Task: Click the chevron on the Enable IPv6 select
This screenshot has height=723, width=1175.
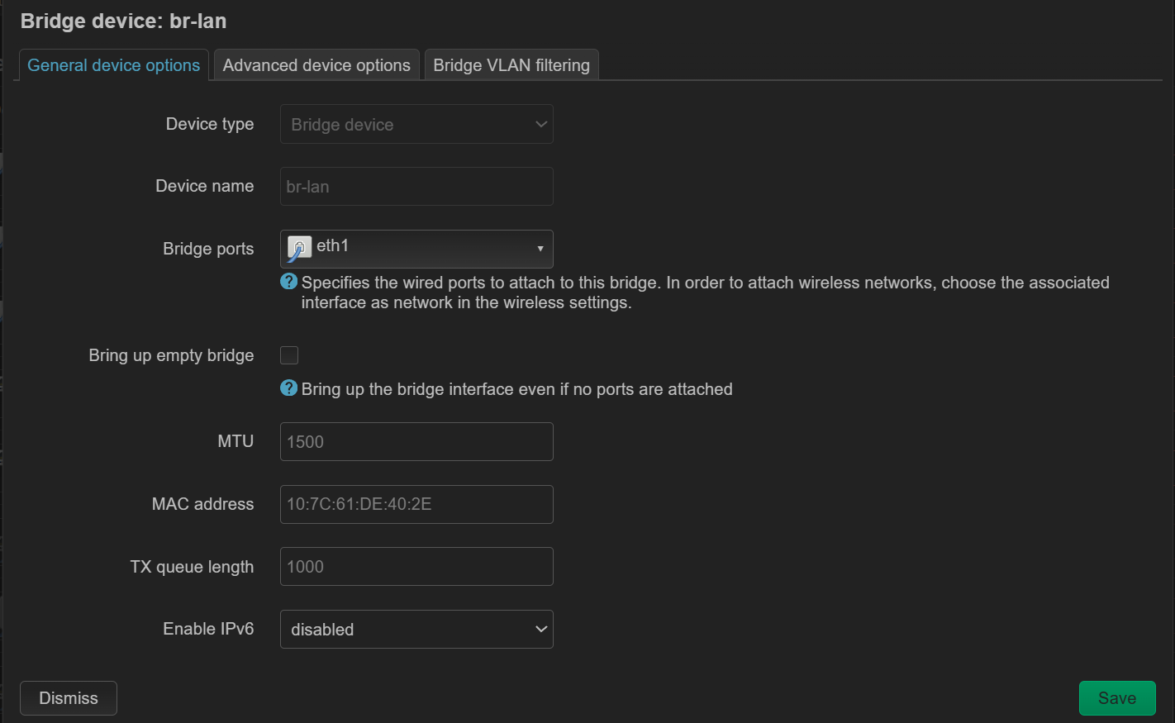Action: [541, 630]
